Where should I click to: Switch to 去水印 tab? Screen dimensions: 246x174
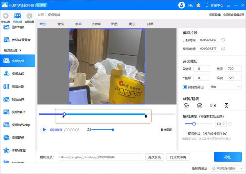[x=96, y=24]
